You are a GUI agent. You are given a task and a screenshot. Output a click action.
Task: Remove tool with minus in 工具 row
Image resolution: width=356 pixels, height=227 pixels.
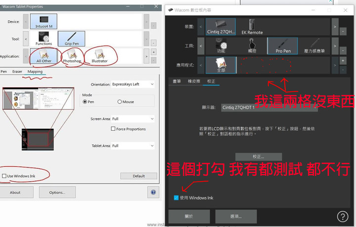tap(343, 50)
